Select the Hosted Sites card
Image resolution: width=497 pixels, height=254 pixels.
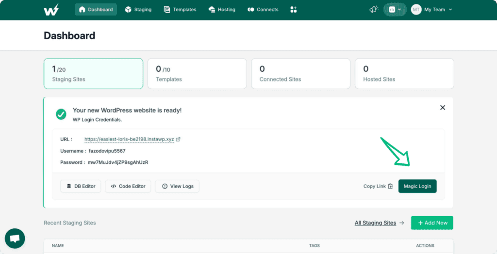[x=404, y=74]
